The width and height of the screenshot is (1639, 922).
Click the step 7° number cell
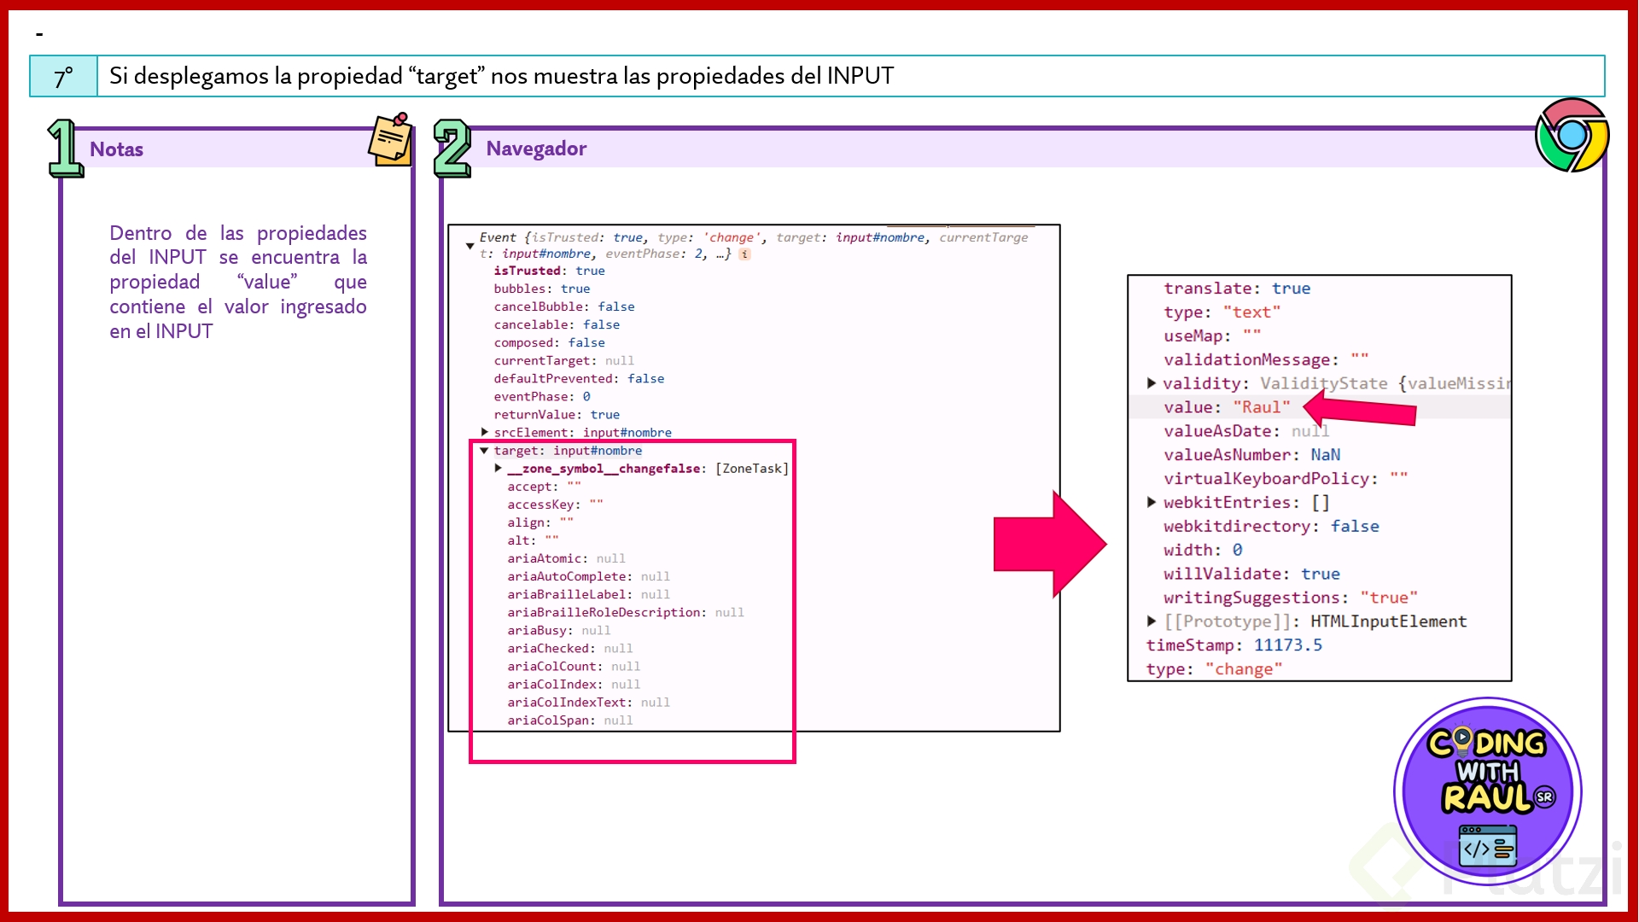coord(64,77)
